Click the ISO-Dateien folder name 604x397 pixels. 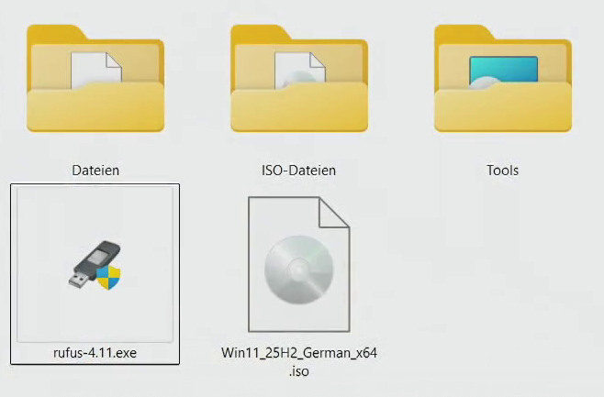coord(299,170)
